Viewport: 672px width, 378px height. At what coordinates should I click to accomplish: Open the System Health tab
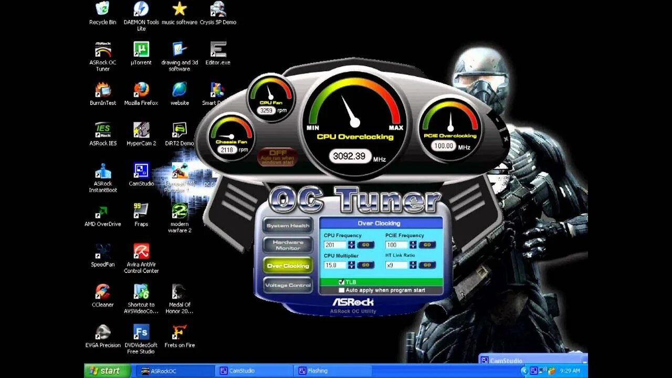pos(288,226)
